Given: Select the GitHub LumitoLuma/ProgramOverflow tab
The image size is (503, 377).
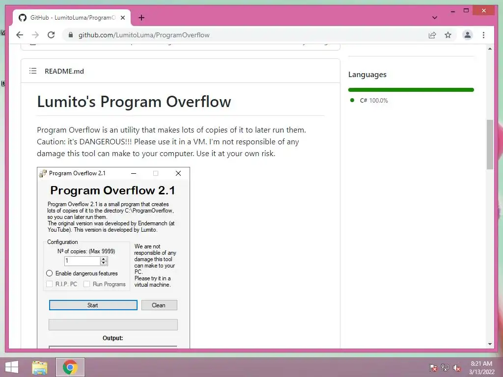Looking at the screenshot, I should pos(72,18).
